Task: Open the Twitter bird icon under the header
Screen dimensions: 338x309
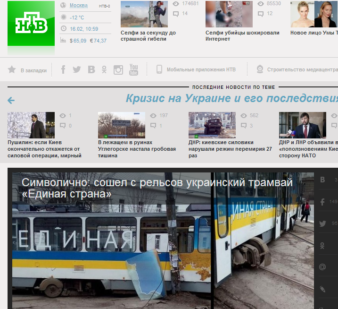Action: [x=77, y=69]
